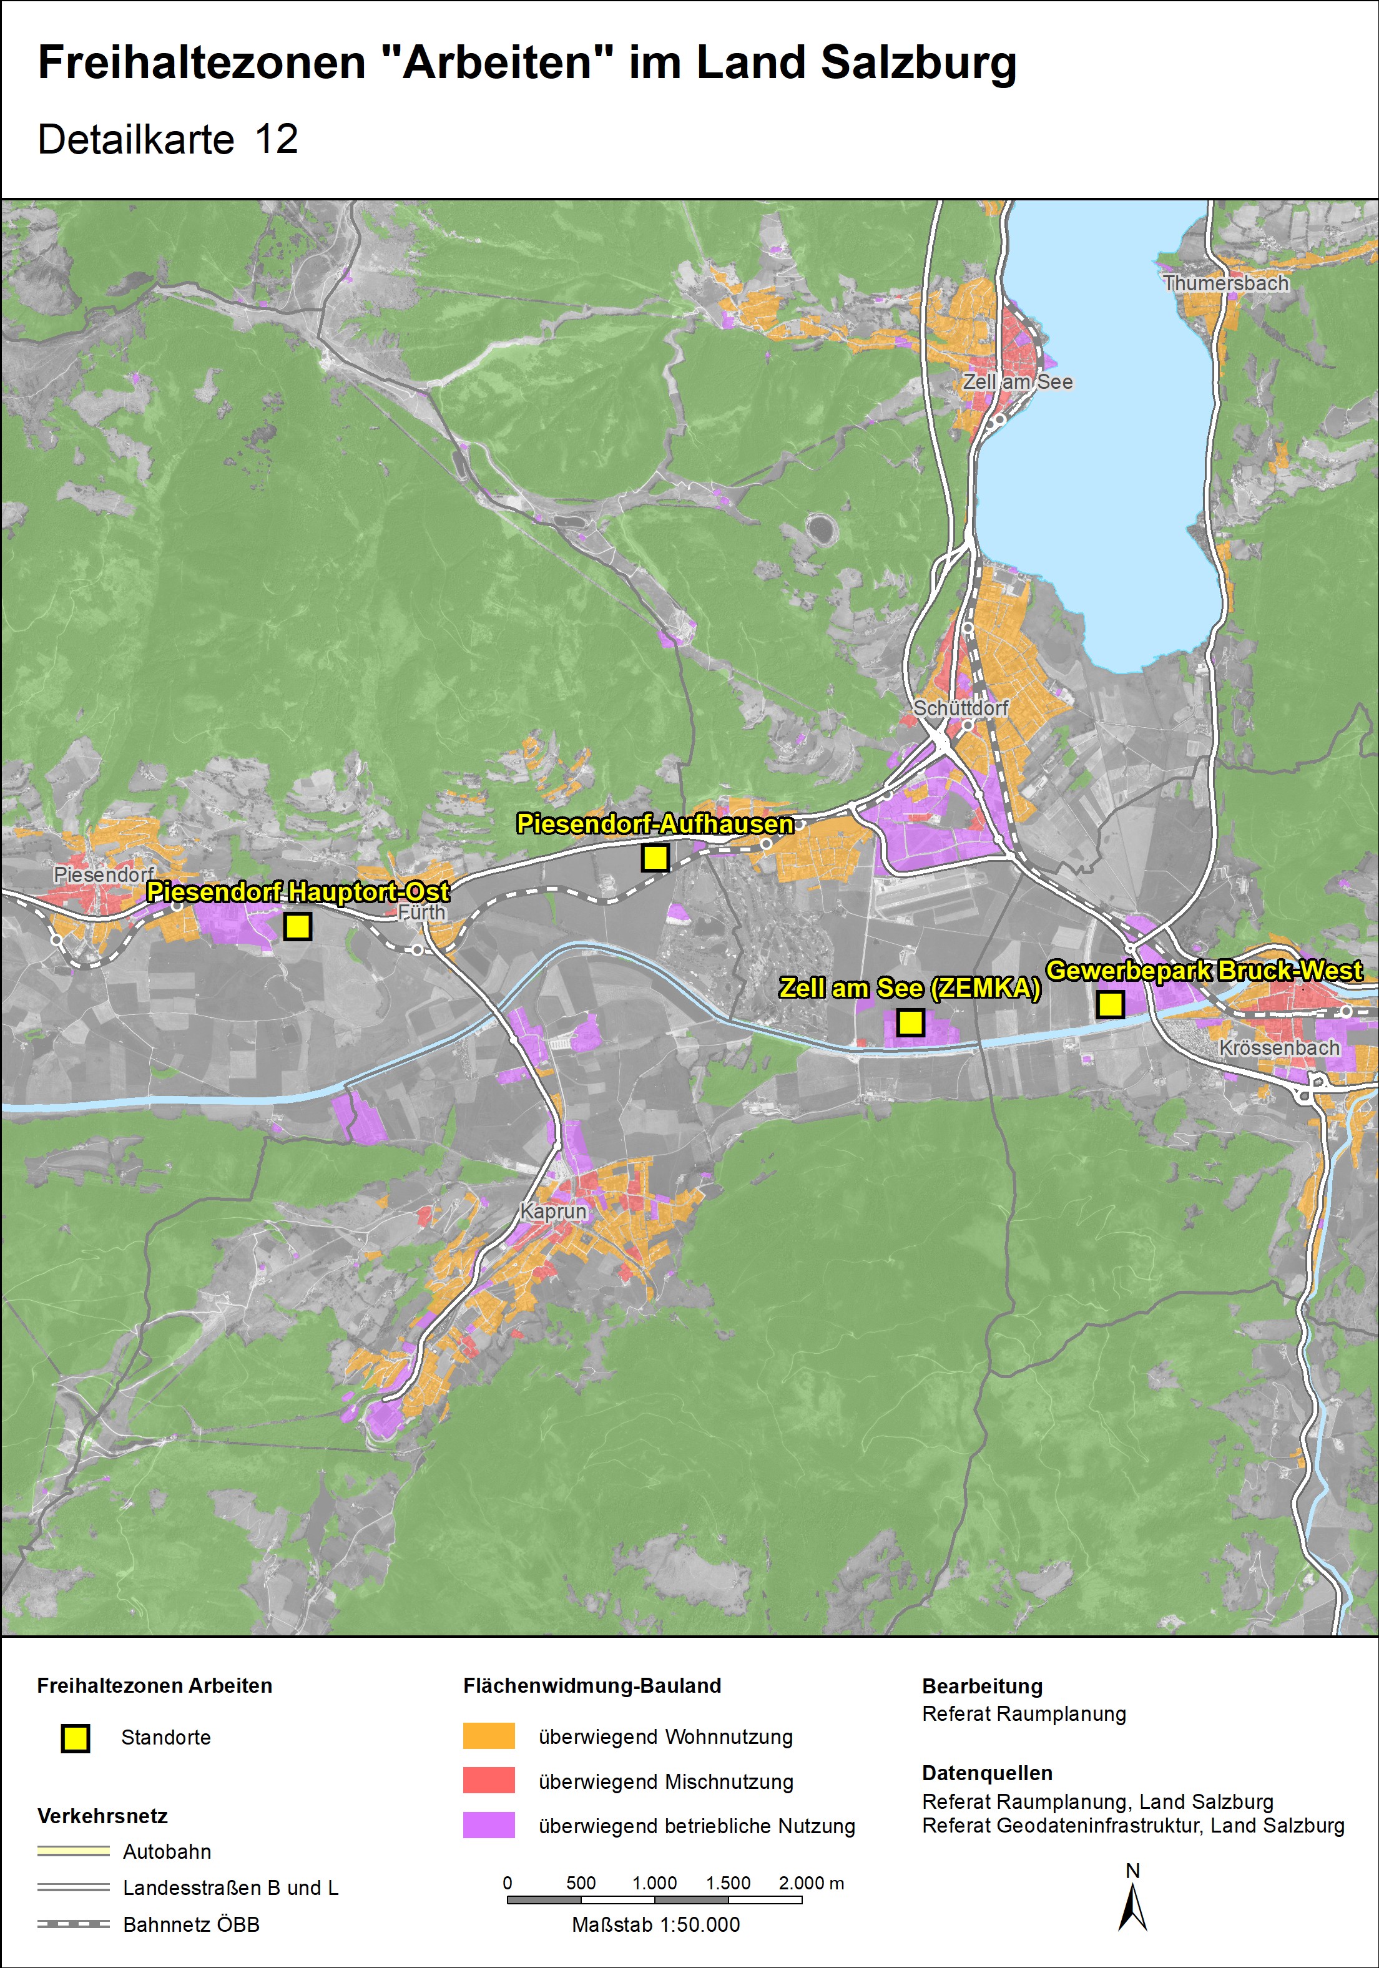This screenshot has height=1968, width=1379.
Task: Click the Detailkarte 12 subtitle
Action: click(168, 139)
